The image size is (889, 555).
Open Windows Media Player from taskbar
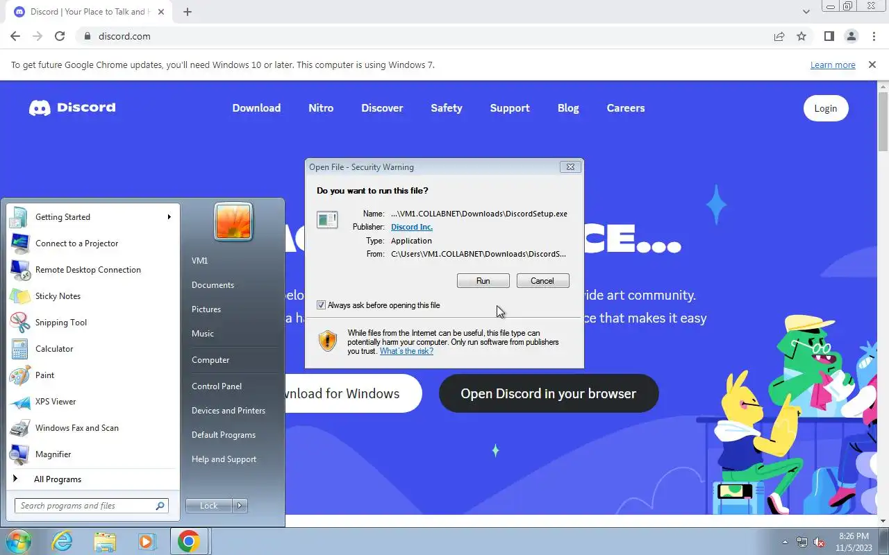[147, 541]
